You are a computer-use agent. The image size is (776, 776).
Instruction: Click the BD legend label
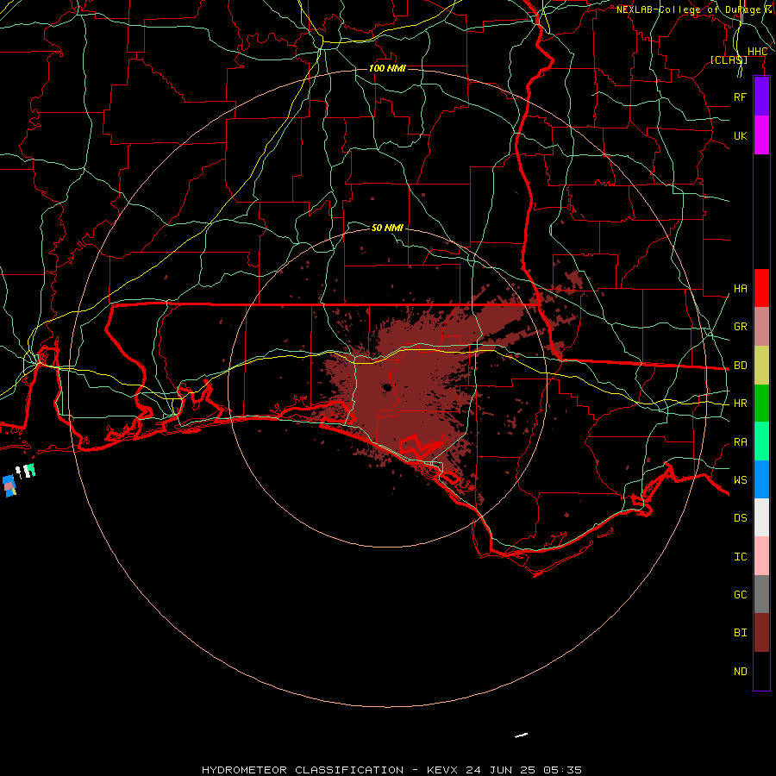pos(740,366)
